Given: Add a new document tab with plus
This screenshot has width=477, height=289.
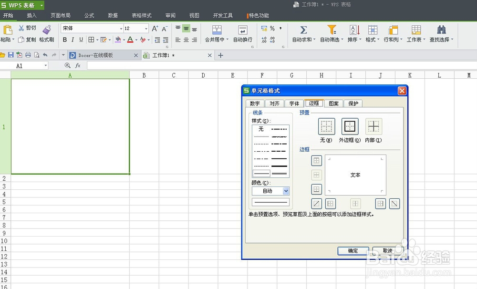Looking at the screenshot, I should 220,55.
